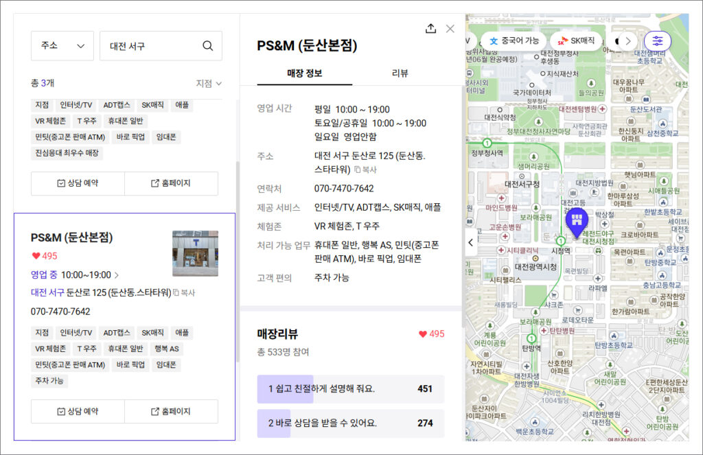The image size is (703, 455).
Task: Collapse the side panel with left arrow
Action: 471,242
